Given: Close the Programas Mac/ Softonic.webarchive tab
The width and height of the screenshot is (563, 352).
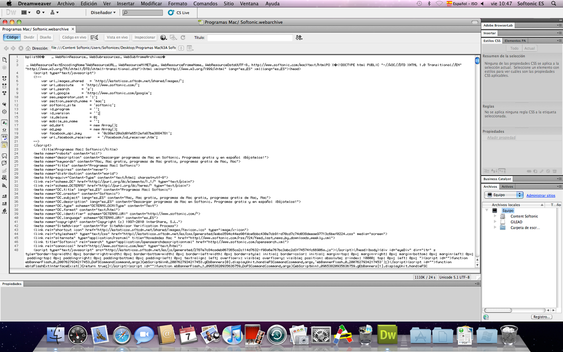Looking at the screenshot, I should tap(73, 29).
